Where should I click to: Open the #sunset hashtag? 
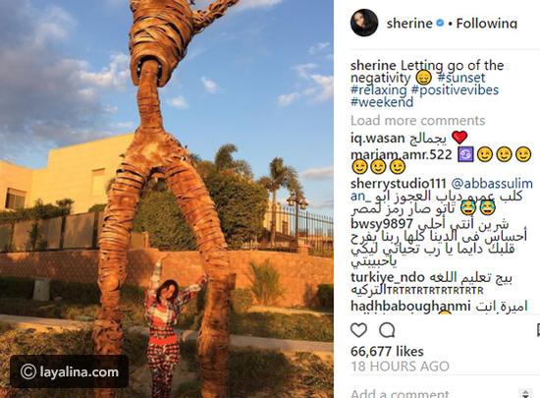click(461, 78)
